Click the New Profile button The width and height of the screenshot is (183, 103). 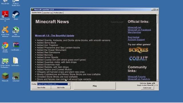(x=41, y=88)
